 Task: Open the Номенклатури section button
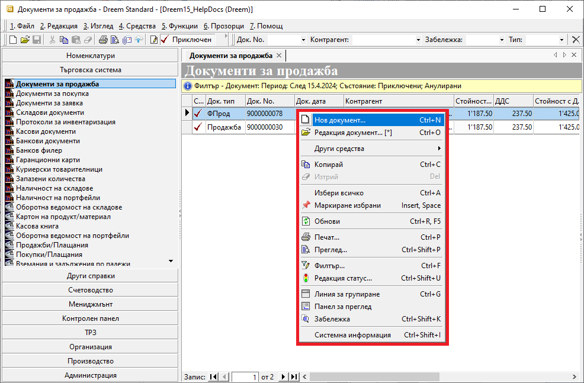(90, 56)
